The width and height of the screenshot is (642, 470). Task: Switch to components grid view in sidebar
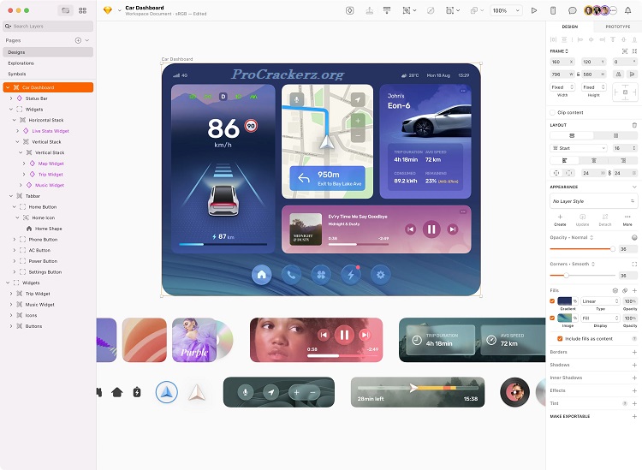(x=82, y=10)
